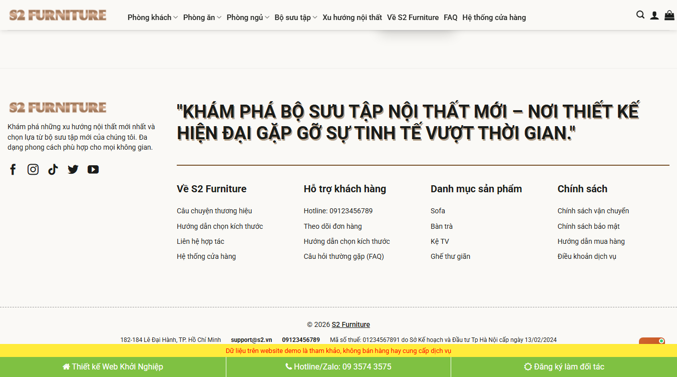Viewport: 677px width, 377px height.
Task: Click Đăng ký làm đối tác button
Action: tap(564, 367)
